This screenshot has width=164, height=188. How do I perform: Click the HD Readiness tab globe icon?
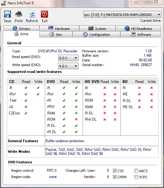click(x=127, y=29)
